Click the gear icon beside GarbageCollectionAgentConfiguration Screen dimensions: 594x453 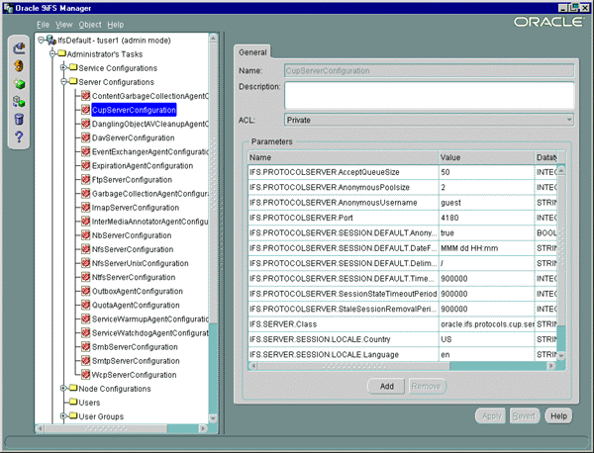(86, 194)
